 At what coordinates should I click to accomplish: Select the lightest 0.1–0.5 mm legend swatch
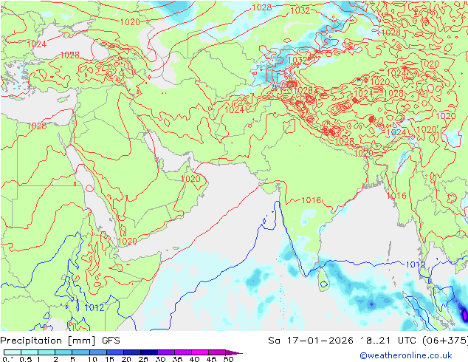(x=13, y=352)
